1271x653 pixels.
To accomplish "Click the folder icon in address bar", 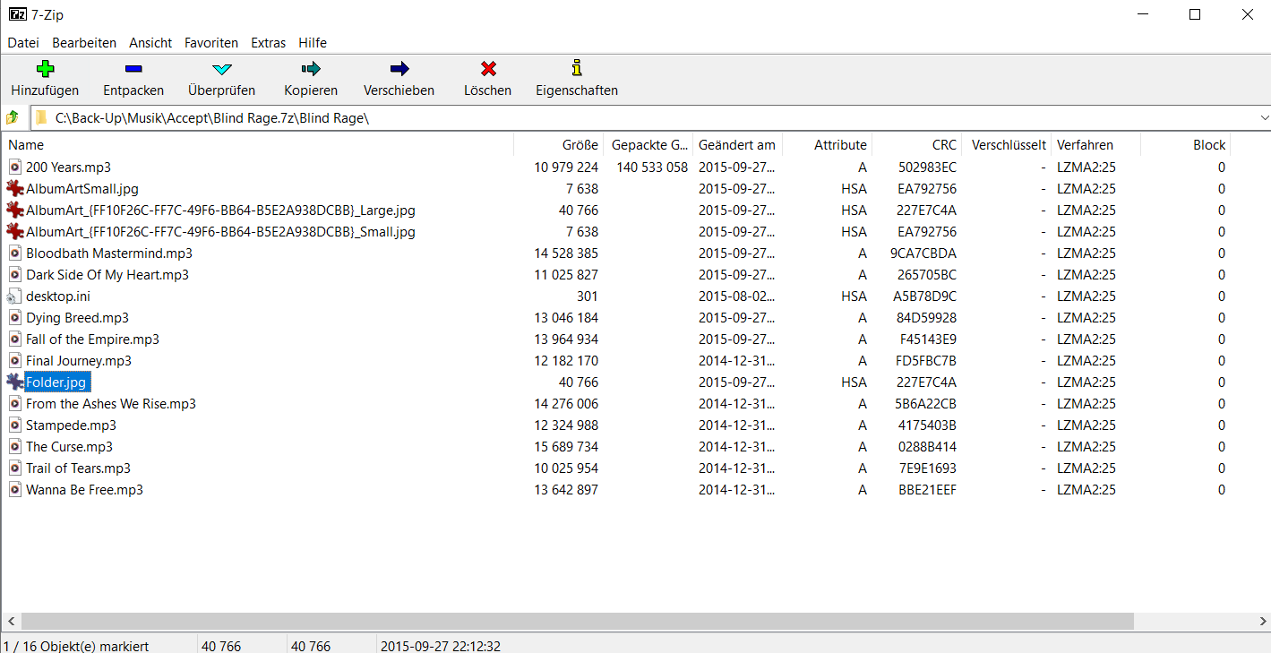I will coord(40,117).
